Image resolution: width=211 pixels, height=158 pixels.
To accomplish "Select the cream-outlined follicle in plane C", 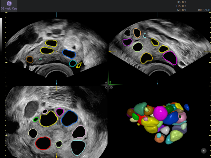I will pyautogui.click(x=33, y=133).
